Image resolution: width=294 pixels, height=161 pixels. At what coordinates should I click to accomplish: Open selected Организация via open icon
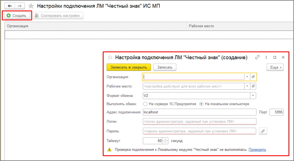coord(253,77)
